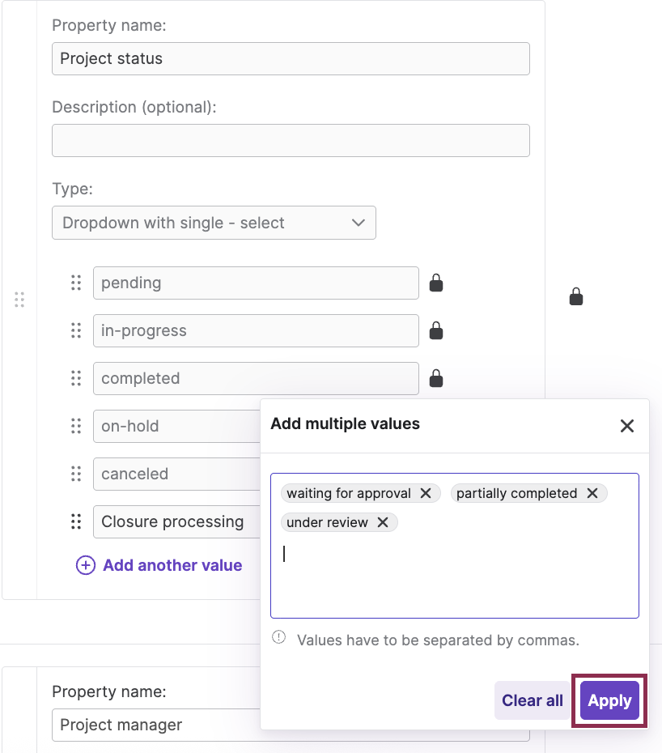Viewport: 662px width, 753px height.
Task: Click the lock icon next to completed
Action: pyautogui.click(x=436, y=378)
